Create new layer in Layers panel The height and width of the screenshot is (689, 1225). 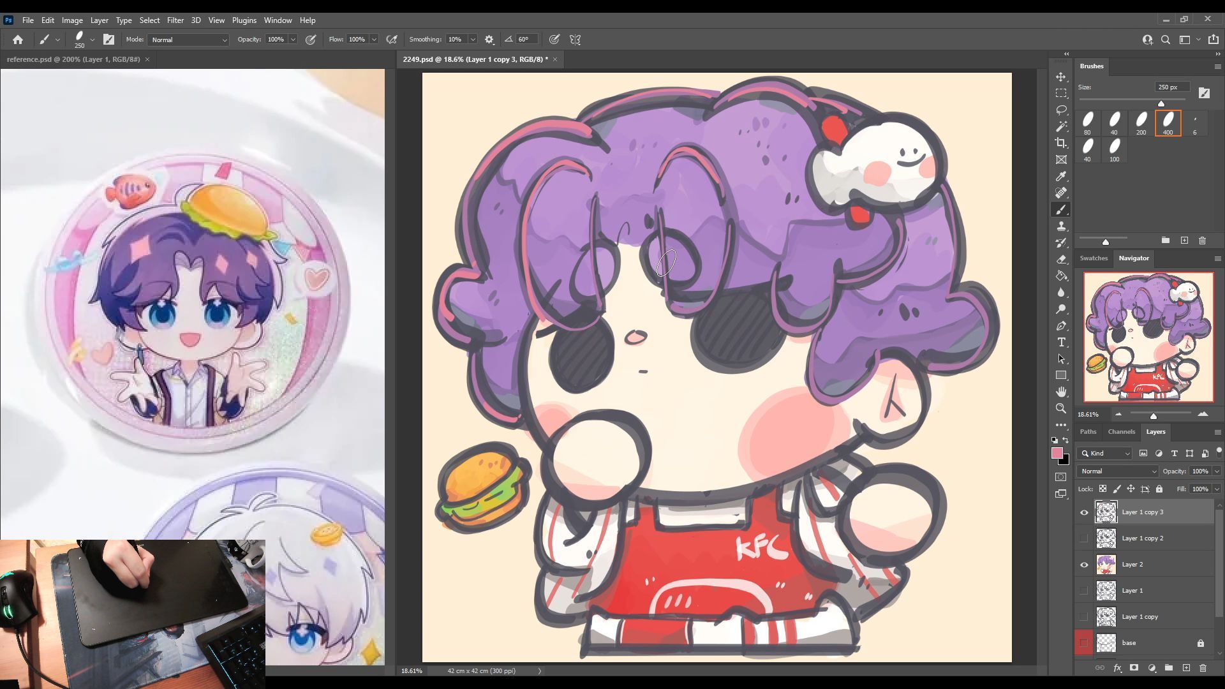[1186, 668]
